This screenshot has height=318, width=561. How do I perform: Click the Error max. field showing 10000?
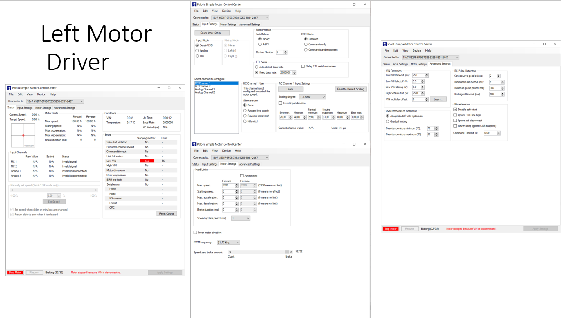355,117
